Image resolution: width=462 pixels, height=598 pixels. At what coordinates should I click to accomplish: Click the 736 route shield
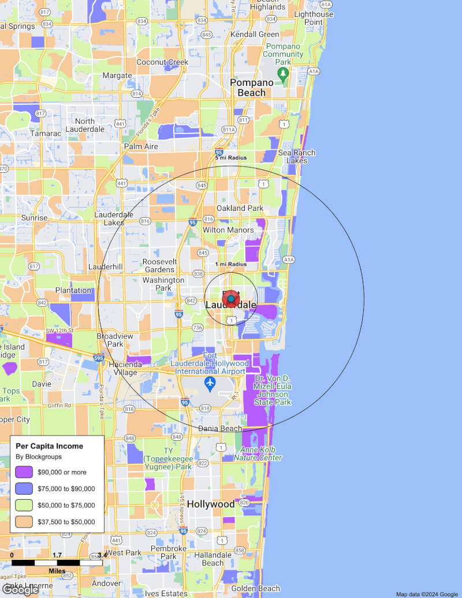(198, 328)
